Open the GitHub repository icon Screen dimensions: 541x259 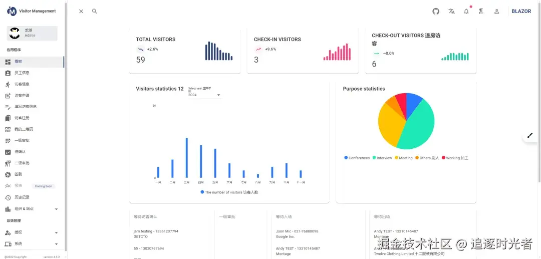pos(436,12)
